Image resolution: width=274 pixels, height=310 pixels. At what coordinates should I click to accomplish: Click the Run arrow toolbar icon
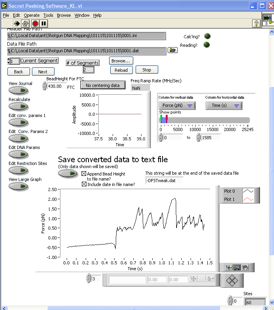coord(17,24)
